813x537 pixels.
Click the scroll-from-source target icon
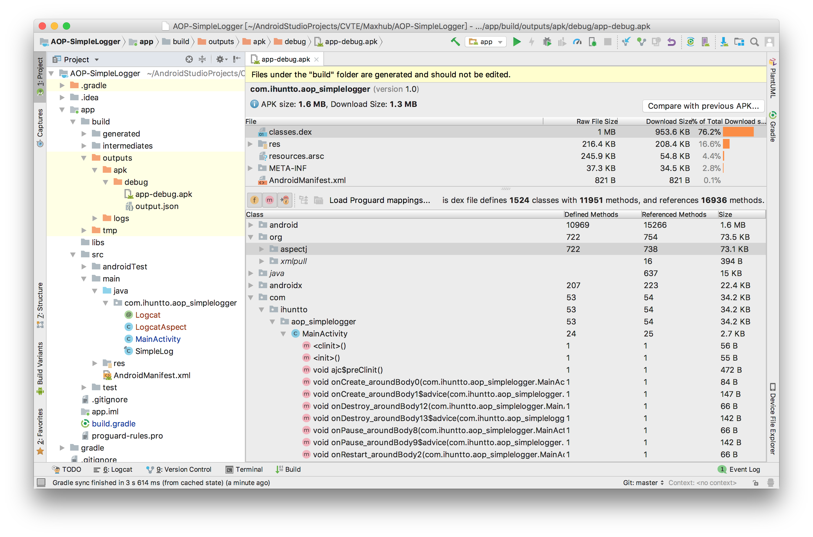189,59
